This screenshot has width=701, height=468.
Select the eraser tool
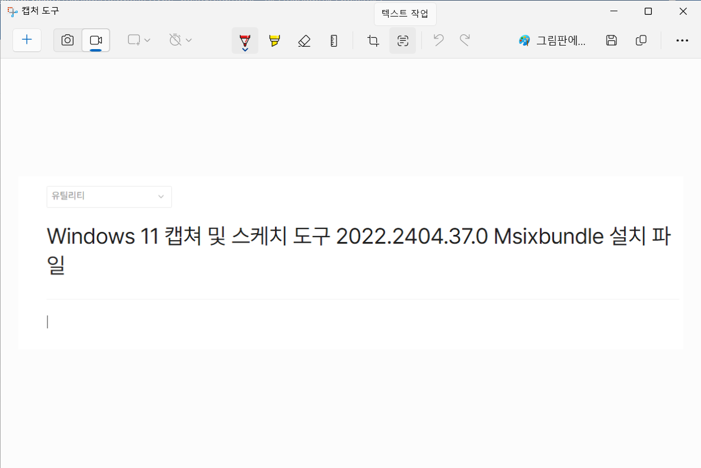pos(304,41)
